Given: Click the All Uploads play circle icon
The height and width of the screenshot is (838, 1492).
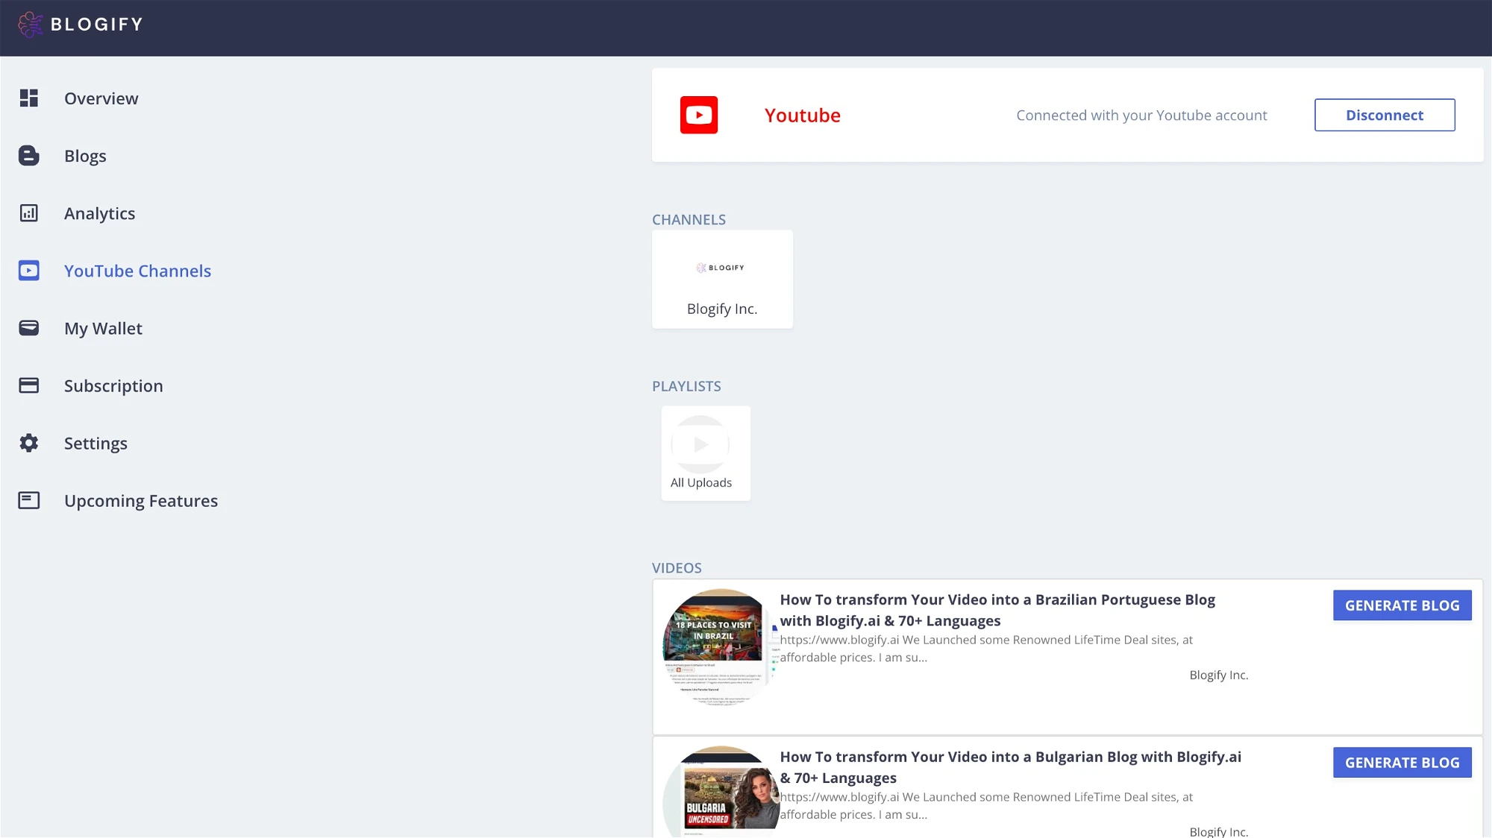Looking at the screenshot, I should point(700,444).
